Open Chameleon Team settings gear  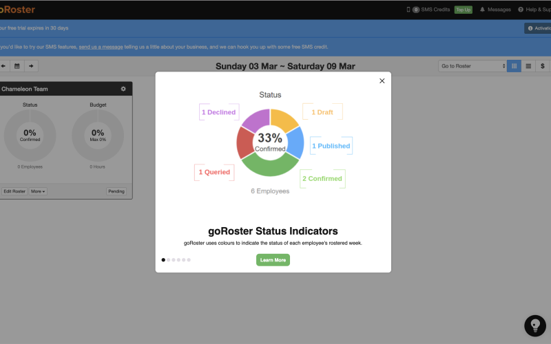coord(123,89)
